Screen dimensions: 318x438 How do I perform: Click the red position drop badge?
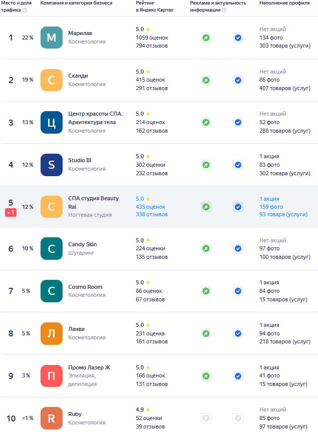point(11,213)
